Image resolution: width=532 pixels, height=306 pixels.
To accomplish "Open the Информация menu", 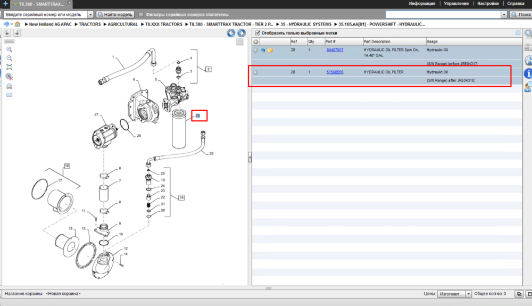I will pyautogui.click(x=422, y=3).
